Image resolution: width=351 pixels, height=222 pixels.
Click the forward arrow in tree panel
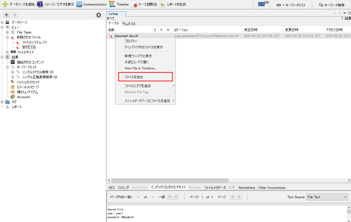click(14, 15)
